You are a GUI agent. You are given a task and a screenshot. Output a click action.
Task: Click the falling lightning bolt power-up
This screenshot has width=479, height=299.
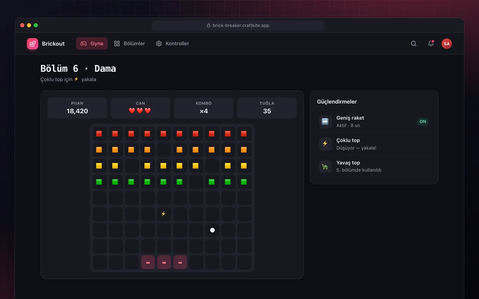(x=163, y=214)
